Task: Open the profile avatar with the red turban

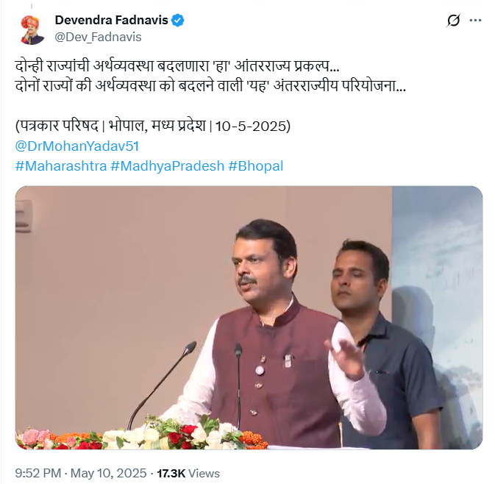Action: (x=32, y=29)
